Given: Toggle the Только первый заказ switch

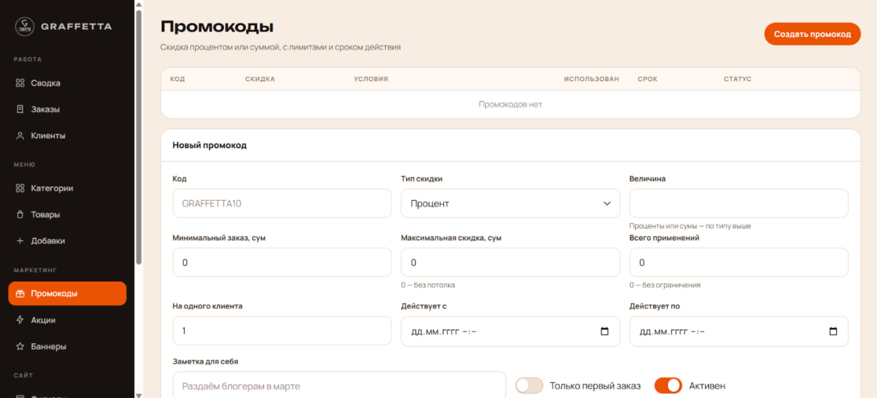Looking at the screenshot, I should 529,386.
